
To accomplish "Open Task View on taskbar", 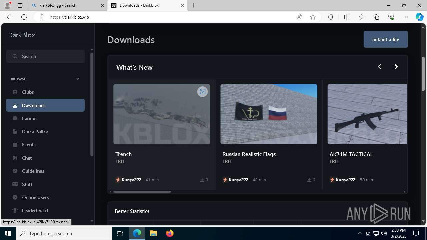I will click(x=120, y=233).
